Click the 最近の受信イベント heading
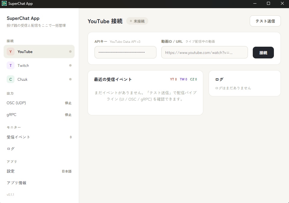Screen dimensions: 289x203 (x=113, y=80)
